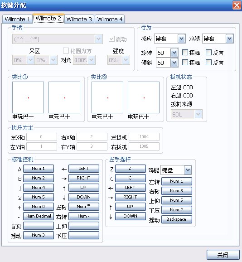Expand the 倾斜 value dropdown
242x262 pixels.
(x=167, y=63)
